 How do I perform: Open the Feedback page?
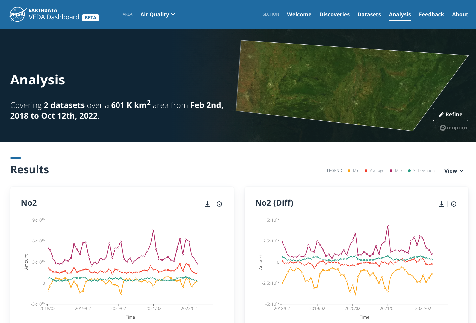coord(431,14)
